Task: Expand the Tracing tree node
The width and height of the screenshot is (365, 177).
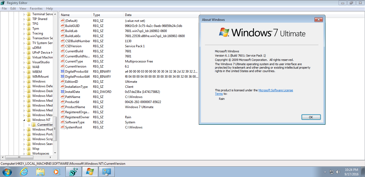Action: click(x=24, y=33)
